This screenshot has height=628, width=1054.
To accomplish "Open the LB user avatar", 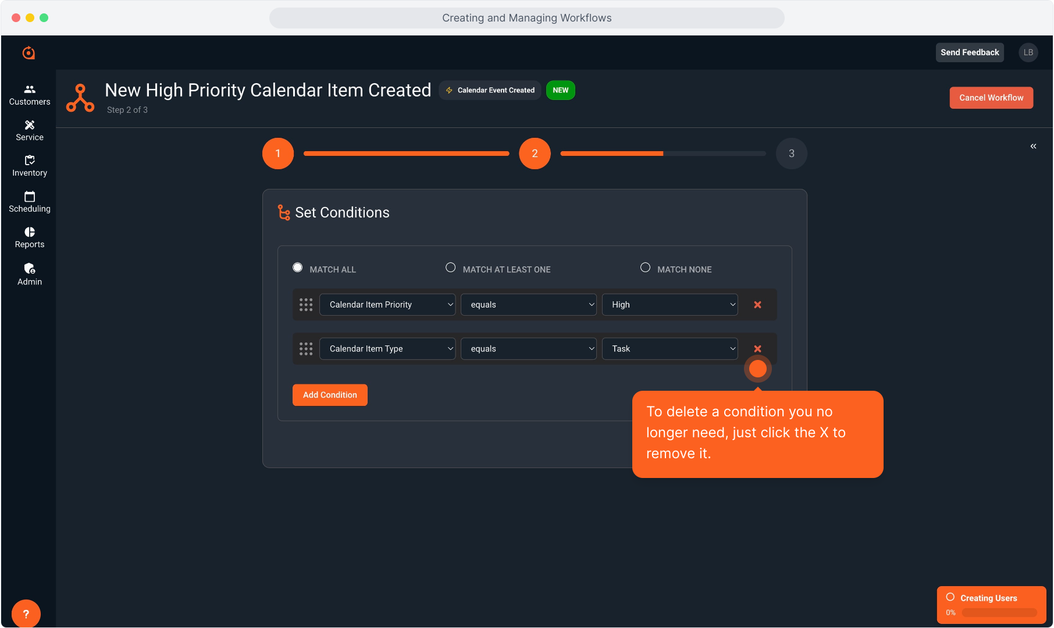I will [1028, 52].
